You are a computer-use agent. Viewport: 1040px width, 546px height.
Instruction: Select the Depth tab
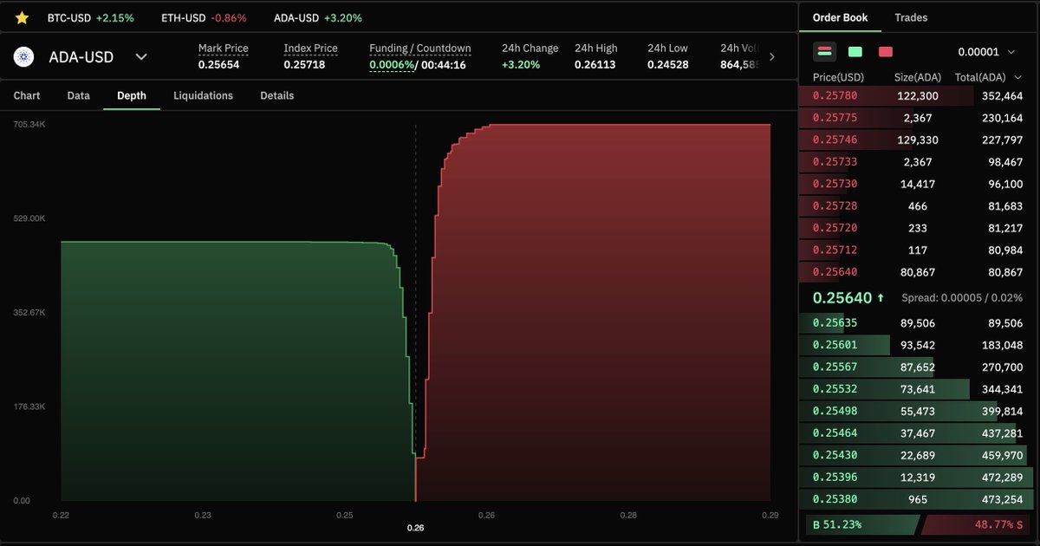pos(132,95)
